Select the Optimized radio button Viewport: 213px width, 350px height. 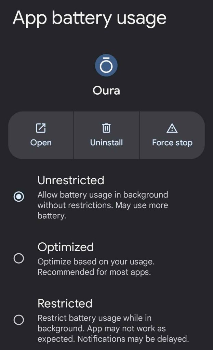pos(18,258)
